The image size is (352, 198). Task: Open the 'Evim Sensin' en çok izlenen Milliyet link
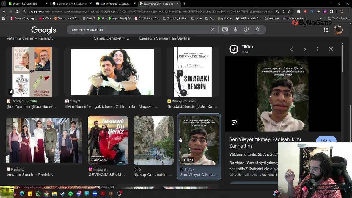tap(112, 106)
